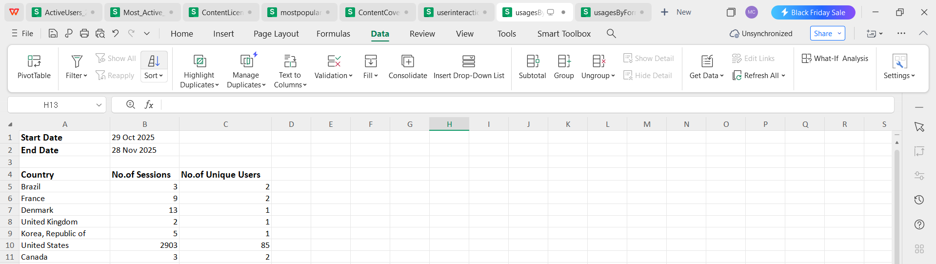This screenshot has height=264, width=936.
Task: Expand the Name Box cell dropdown
Action: click(x=99, y=105)
